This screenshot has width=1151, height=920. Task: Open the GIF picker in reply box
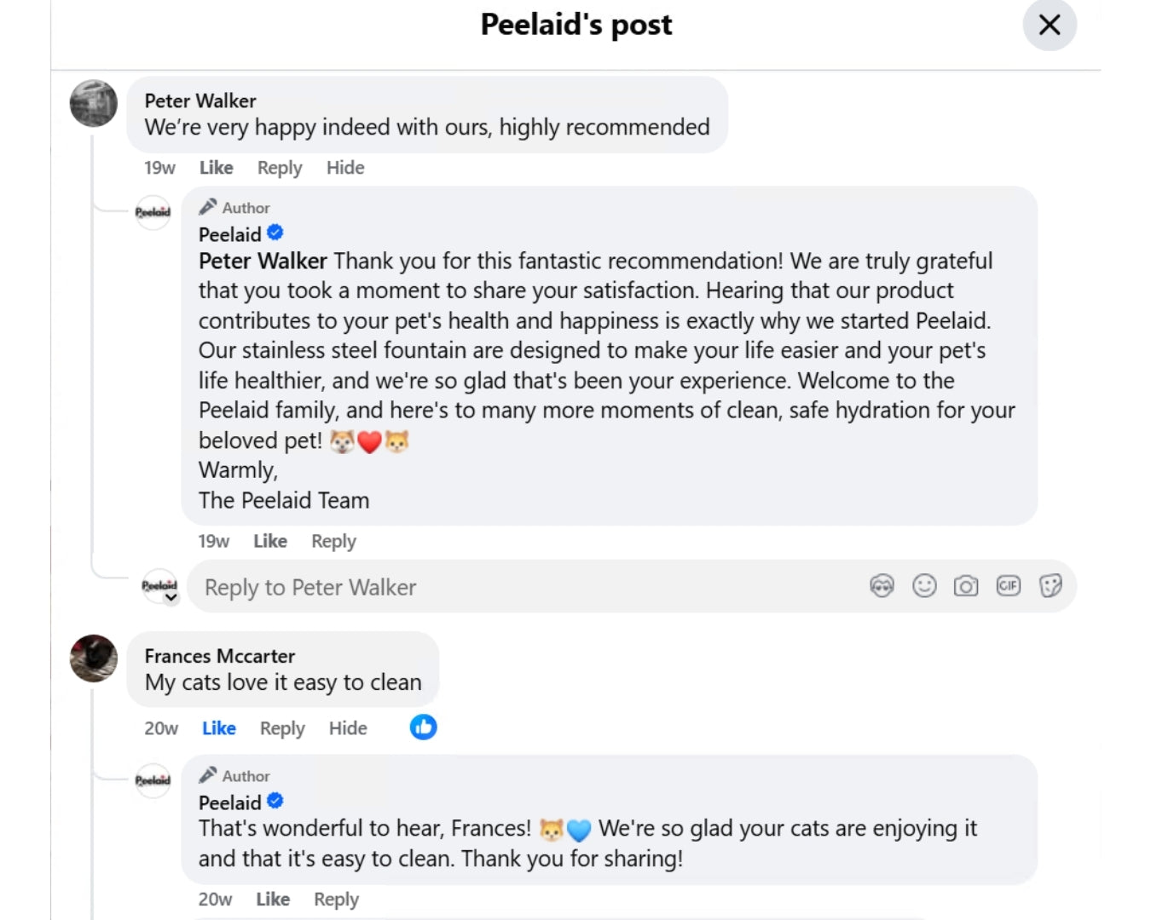click(1008, 586)
